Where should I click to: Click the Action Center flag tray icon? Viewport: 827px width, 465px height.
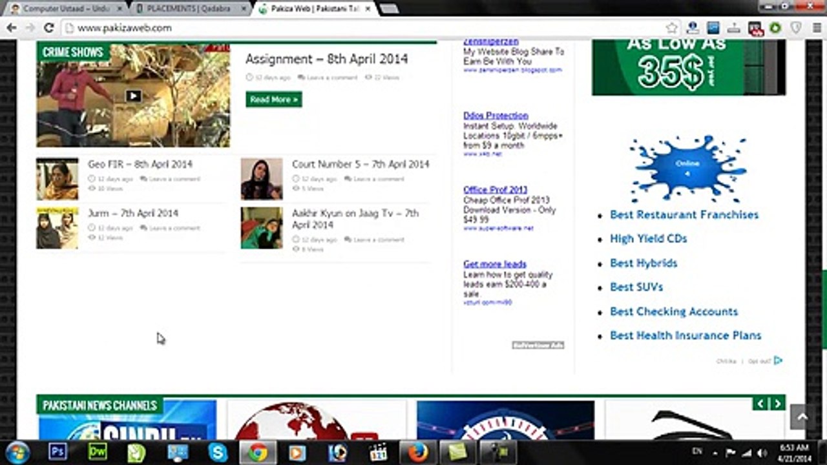pyautogui.click(x=731, y=453)
